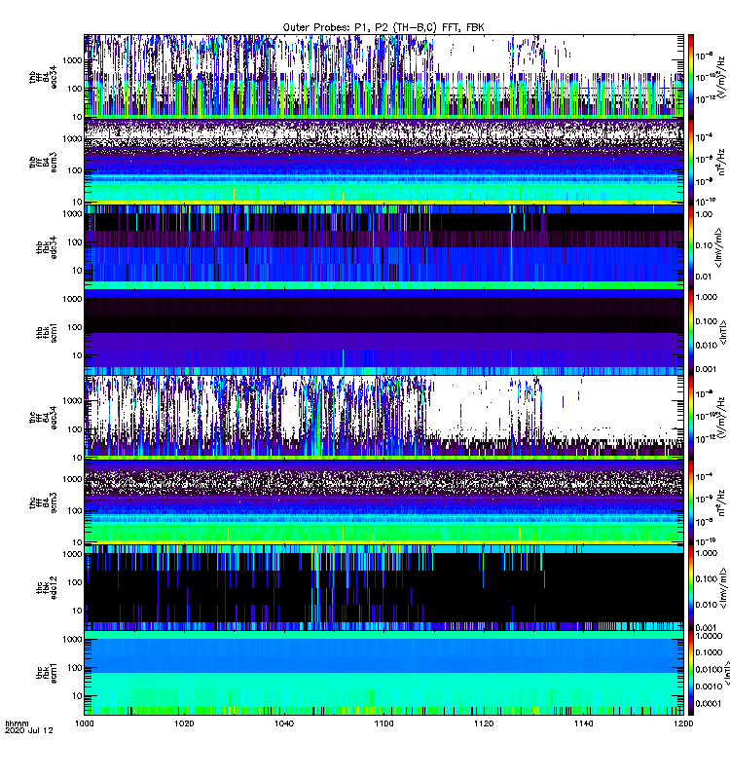
Task: Click the "1200" time axis label
Action: [x=683, y=723]
